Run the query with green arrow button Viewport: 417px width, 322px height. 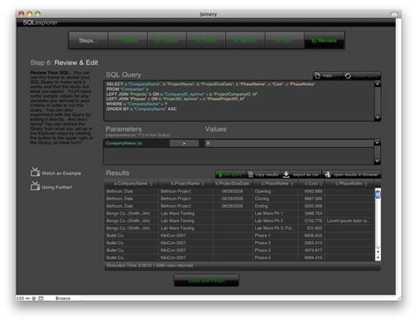230,174
